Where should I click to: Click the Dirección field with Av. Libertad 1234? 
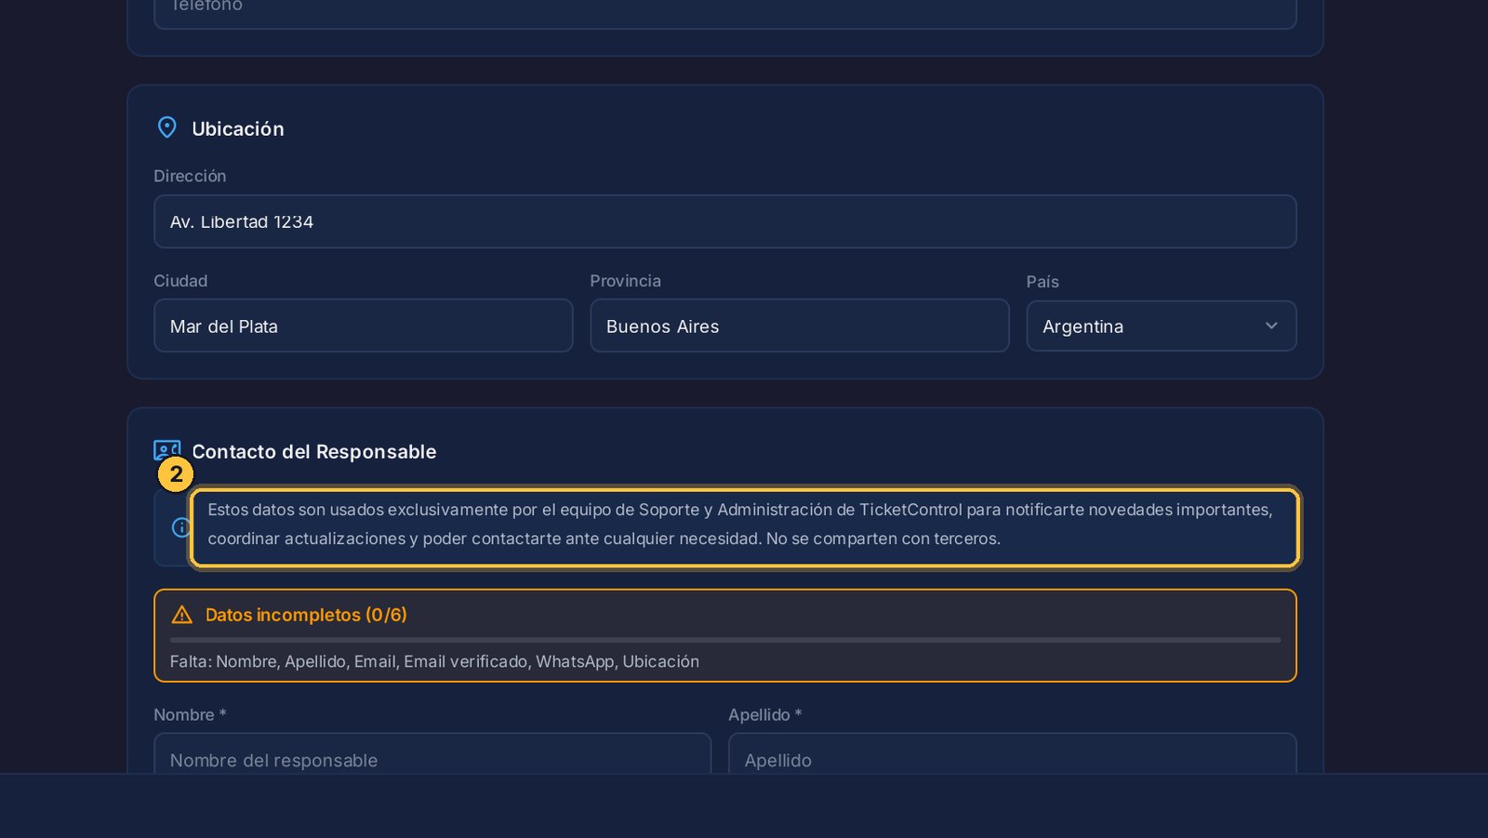(x=724, y=221)
